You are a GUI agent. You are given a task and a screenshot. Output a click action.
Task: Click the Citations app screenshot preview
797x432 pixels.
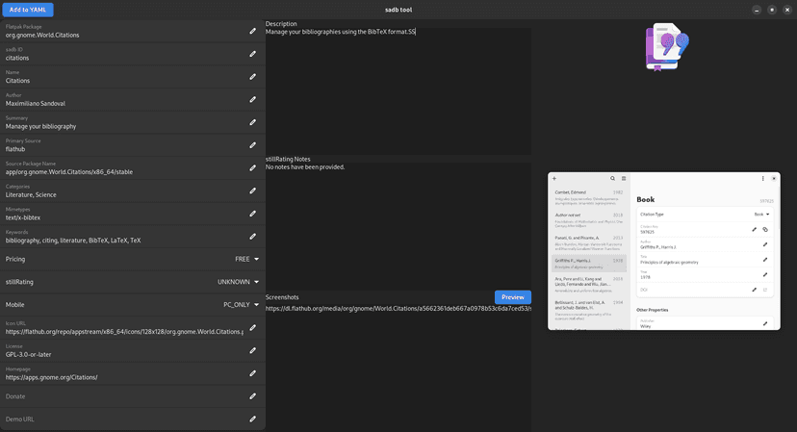[663, 251]
